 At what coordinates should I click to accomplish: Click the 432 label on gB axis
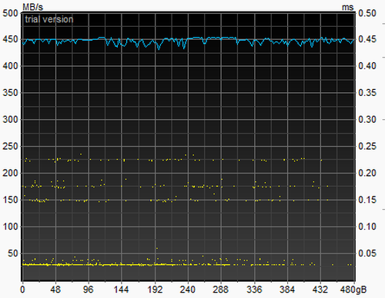click(320, 290)
